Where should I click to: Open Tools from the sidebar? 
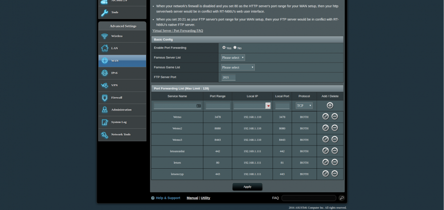click(122, 12)
